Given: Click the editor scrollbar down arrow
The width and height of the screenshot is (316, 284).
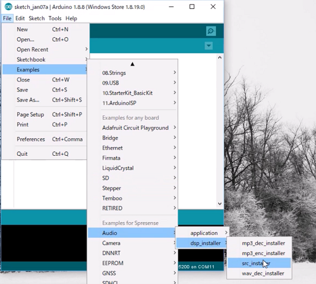Looking at the screenshot, I should 220,203.
